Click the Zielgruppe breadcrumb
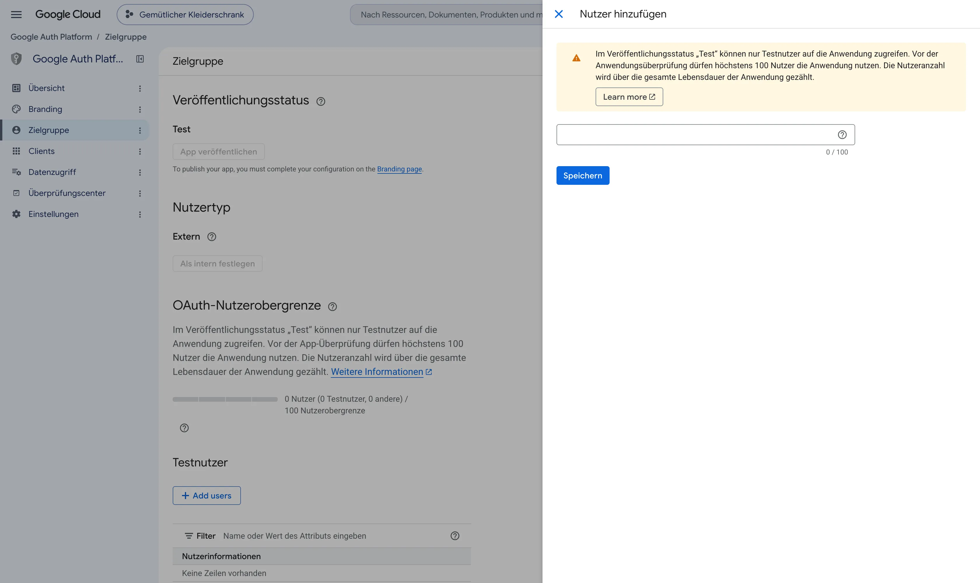The width and height of the screenshot is (980, 583). [126, 37]
